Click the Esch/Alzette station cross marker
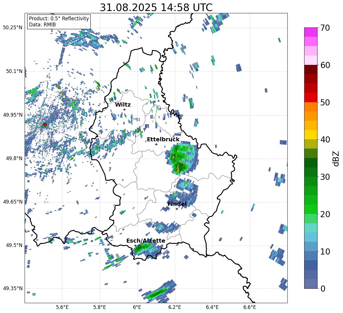The height and width of the screenshot is (313, 343). pyautogui.click(x=135, y=246)
